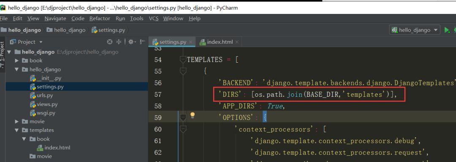The width and height of the screenshot is (456, 162).
Task: Select wsgi.py in the project tree
Action: [46, 113]
